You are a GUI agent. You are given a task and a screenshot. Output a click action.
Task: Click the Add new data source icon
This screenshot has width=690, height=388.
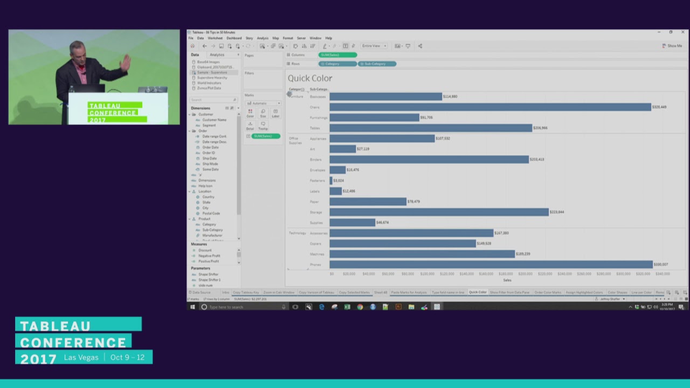[x=230, y=46]
